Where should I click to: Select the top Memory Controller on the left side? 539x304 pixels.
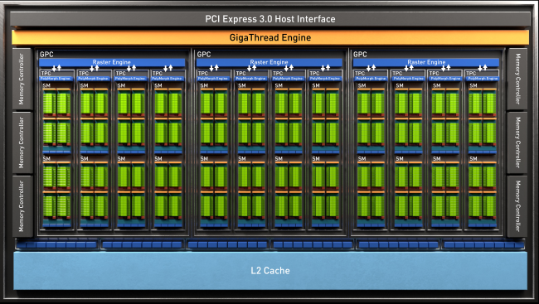click(x=22, y=79)
